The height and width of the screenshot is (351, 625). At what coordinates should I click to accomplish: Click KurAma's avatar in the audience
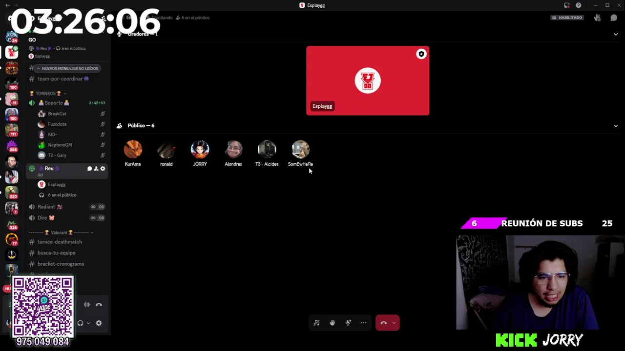point(133,150)
